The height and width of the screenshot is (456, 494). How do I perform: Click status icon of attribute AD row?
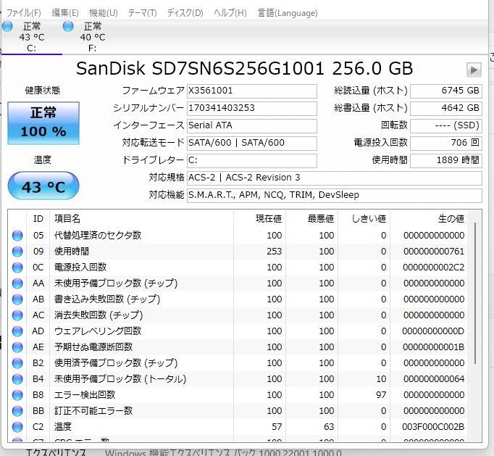click(17, 331)
